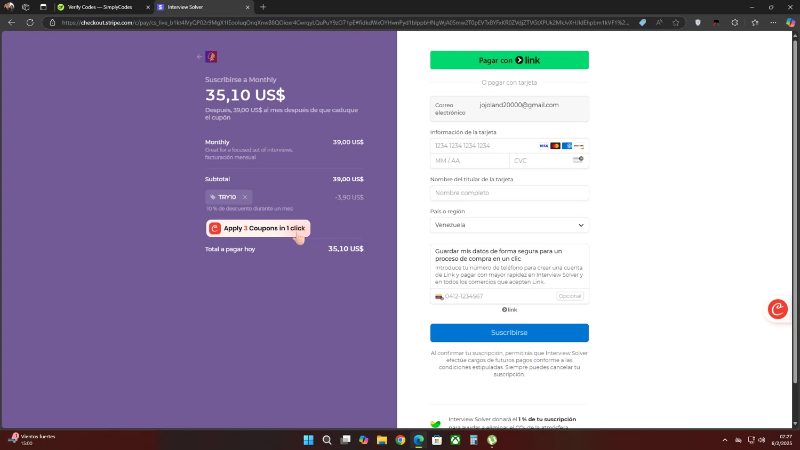The image size is (800, 450).
Task: Click the Visa card icon
Action: pos(543,146)
